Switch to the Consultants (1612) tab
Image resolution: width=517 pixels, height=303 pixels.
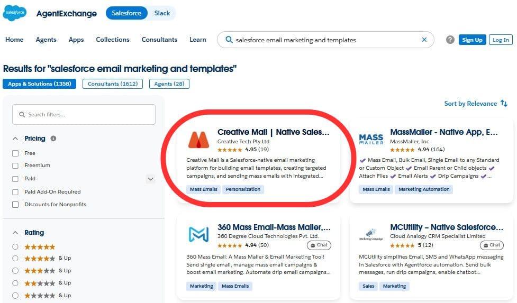[x=113, y=84]
